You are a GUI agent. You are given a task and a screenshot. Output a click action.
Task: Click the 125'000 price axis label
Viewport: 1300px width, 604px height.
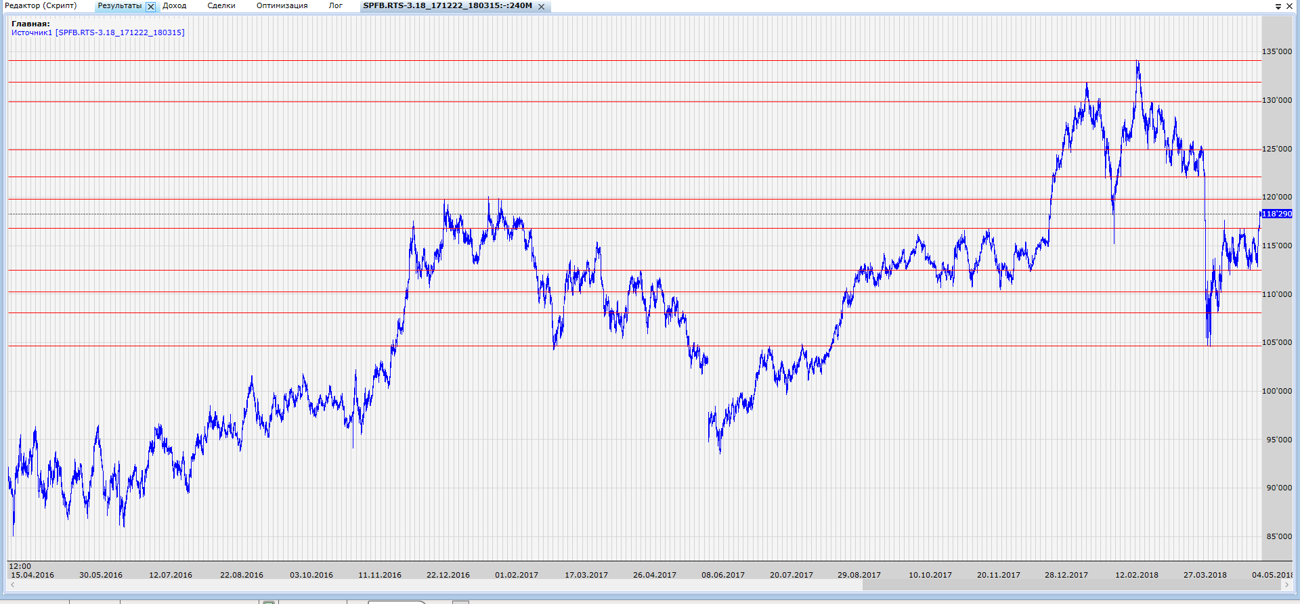tap(1277, 149)
